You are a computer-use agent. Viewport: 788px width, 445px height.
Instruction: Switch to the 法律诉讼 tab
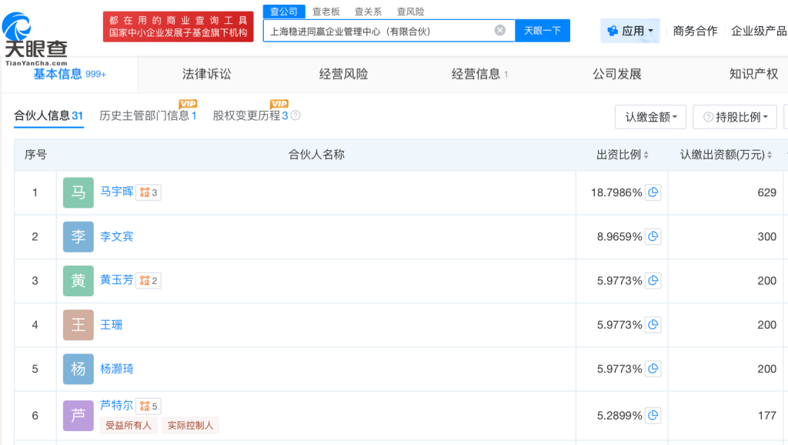pyautogui.click(x=206, y=74)
